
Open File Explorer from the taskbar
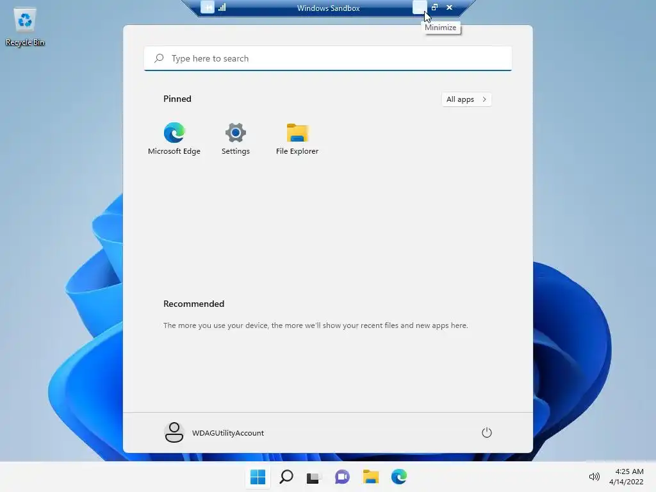371,477
